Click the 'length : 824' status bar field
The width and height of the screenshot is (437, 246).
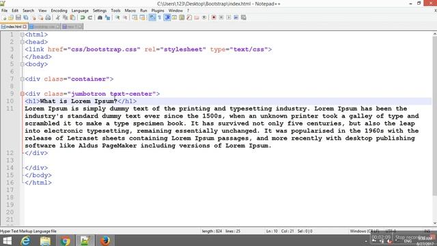tap(212, 231)
